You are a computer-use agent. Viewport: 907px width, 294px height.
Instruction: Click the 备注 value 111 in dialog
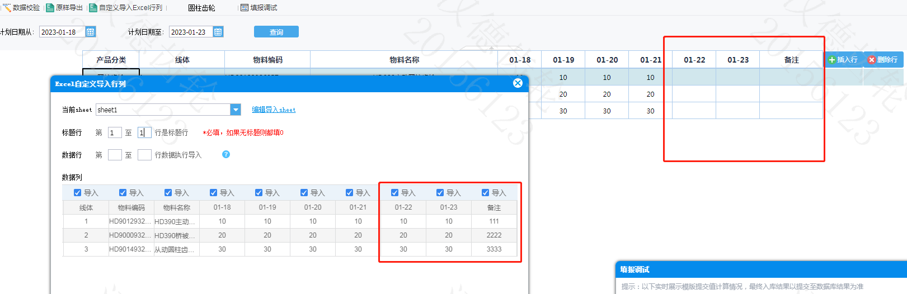click(x=494, y=221)
